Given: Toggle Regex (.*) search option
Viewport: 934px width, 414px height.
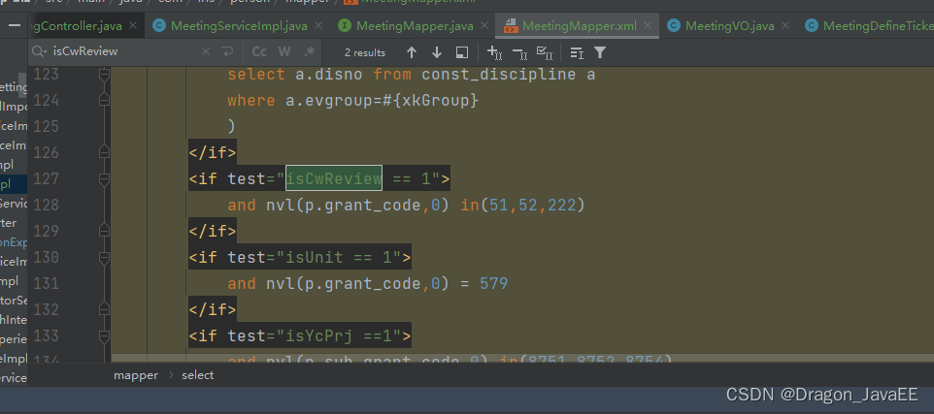Looking at the screenshot, I should tap(309, 51).
